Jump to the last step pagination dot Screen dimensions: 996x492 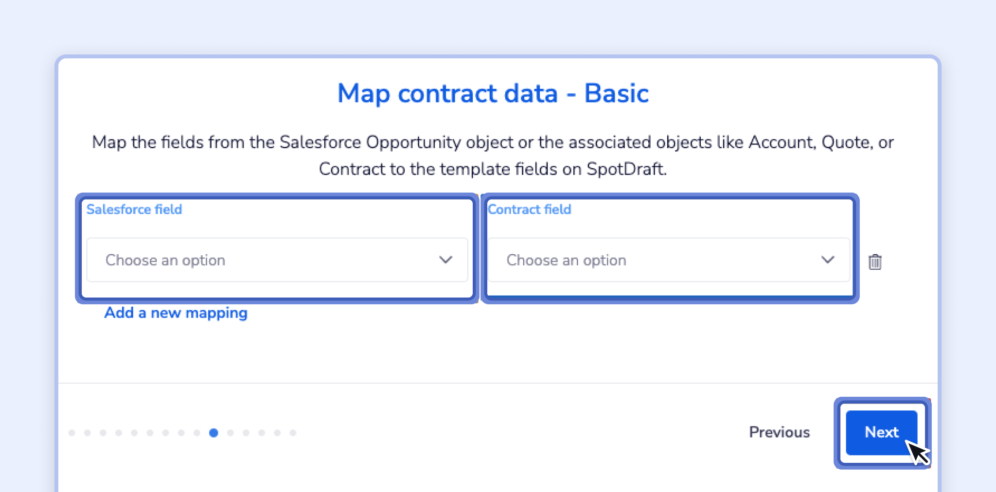point(293,433)
